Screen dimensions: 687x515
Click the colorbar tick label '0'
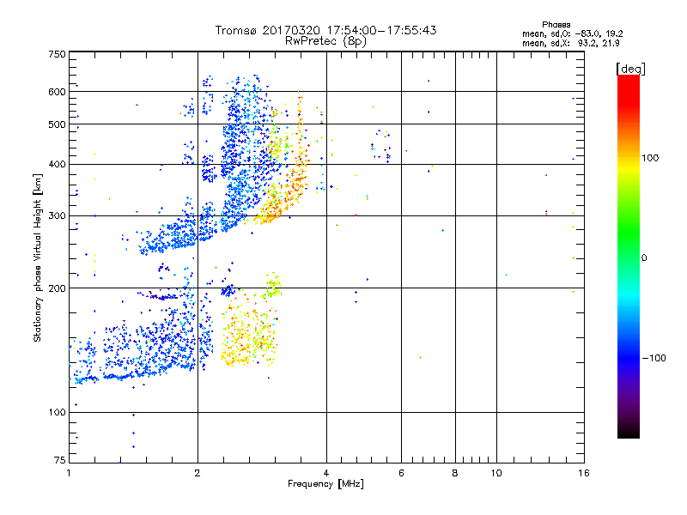(643, 257)
